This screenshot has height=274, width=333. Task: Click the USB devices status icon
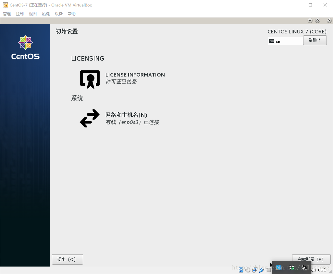[x=262, y=270]
